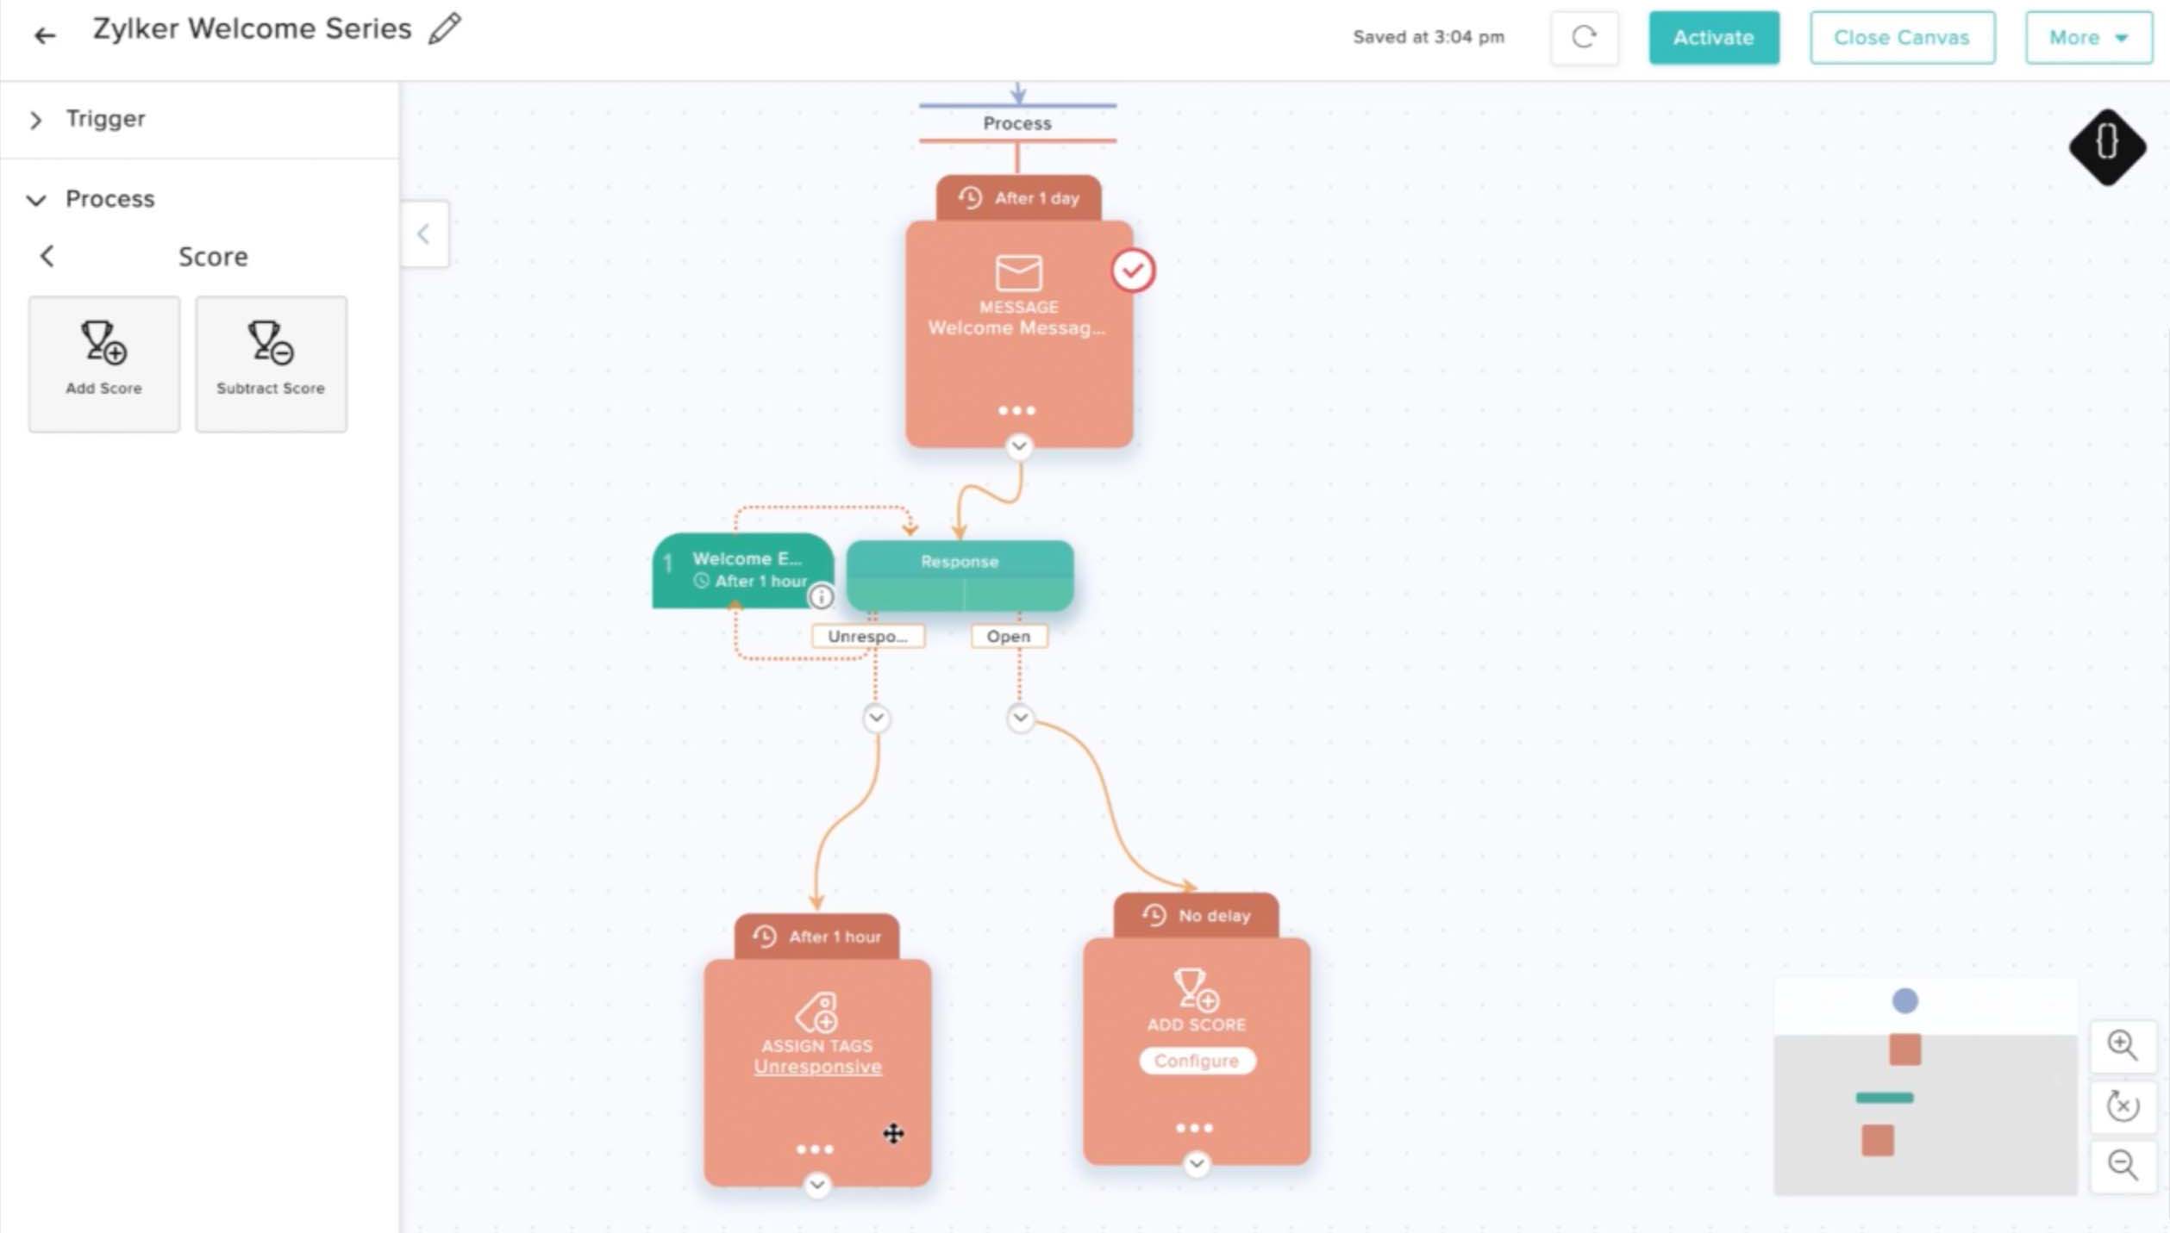
Task: Expand the Trigger section in left panel
Action: pos(35,118)
